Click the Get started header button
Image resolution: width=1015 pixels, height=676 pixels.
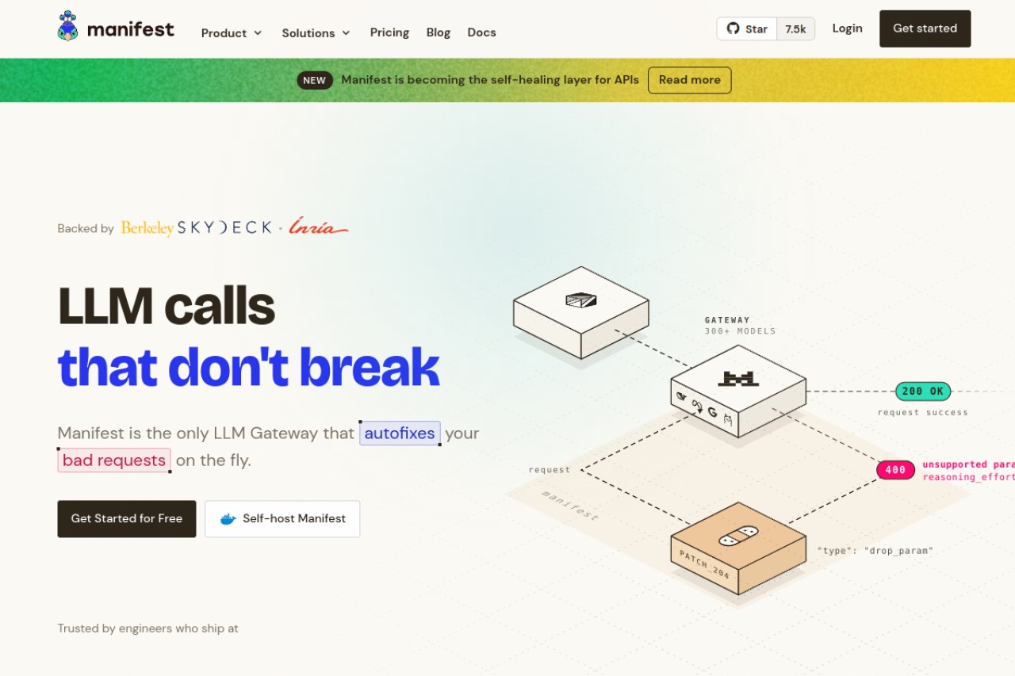pyautogui.click(x=925, y=29)
